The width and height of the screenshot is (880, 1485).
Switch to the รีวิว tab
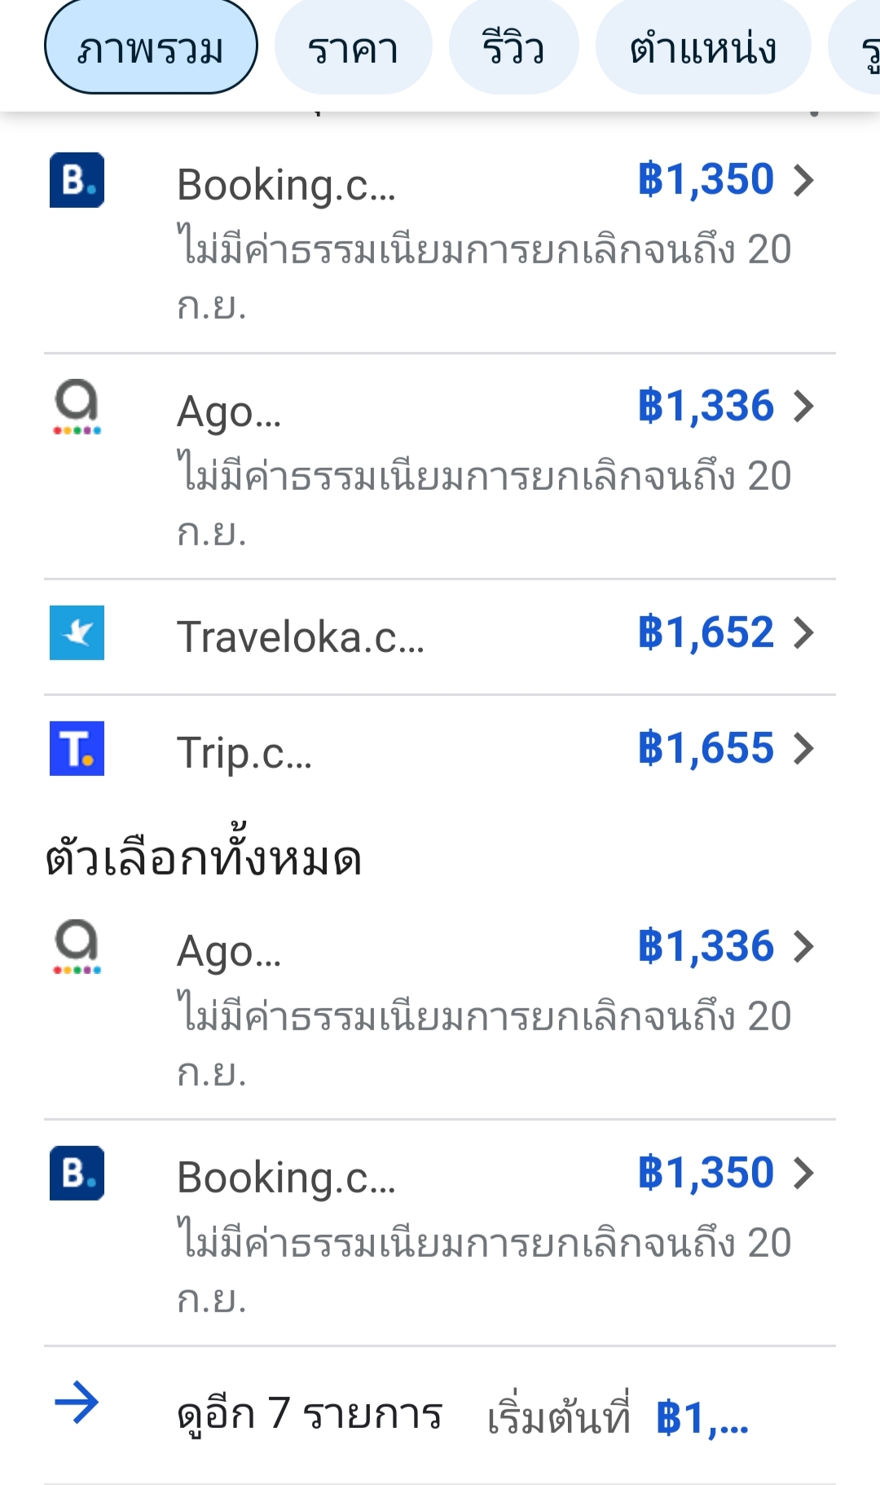pos(513,49)
